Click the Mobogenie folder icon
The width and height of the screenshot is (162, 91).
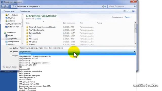(27, 39)
